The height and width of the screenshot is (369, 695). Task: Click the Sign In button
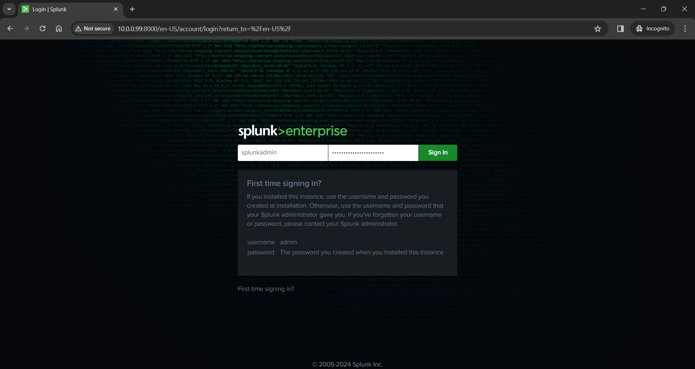[x=438, y=153]
